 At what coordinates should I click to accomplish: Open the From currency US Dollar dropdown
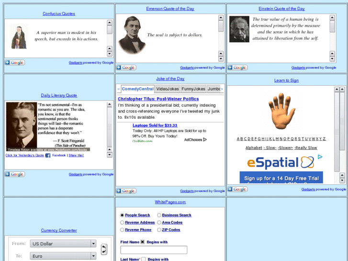coord(63,243)
